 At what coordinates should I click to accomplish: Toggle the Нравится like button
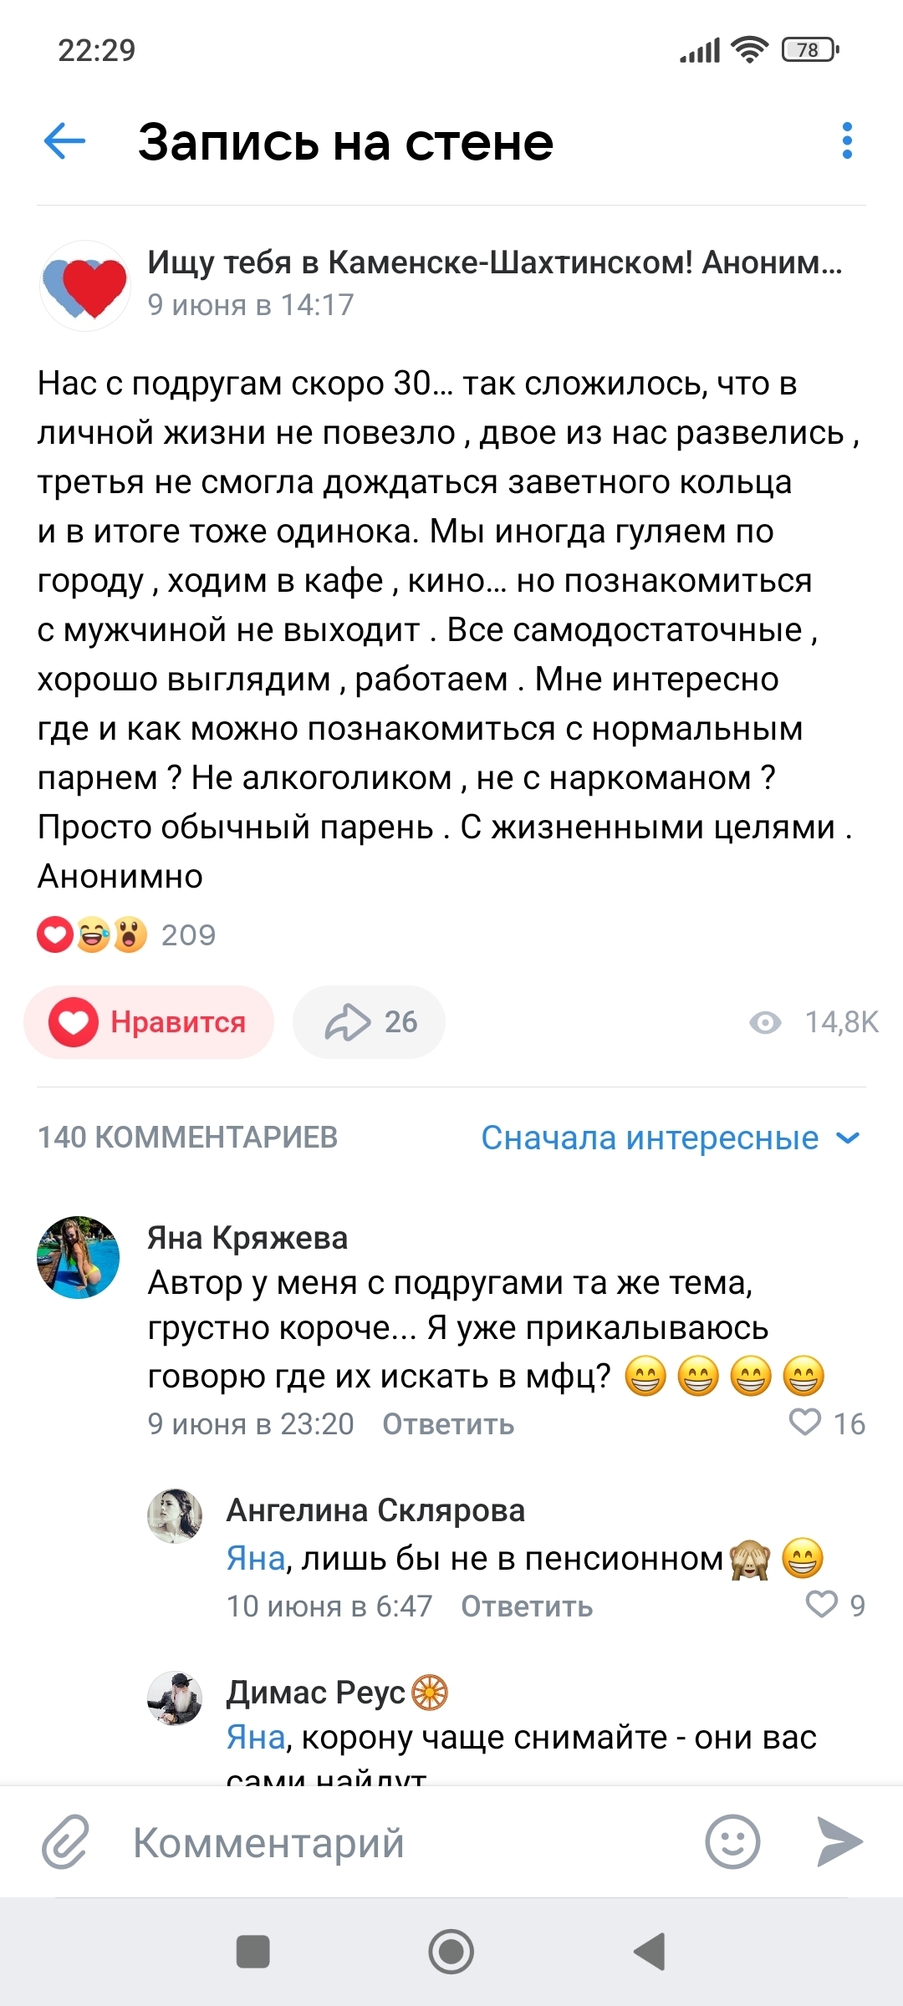149,1022
